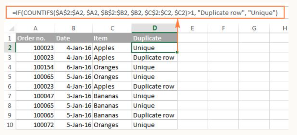Select row 2 header
This screenshot has height=135, width=297.
pyautogui.click(x=10, y=48)
